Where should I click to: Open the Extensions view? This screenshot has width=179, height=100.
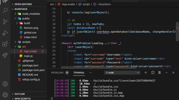(5, 44)
